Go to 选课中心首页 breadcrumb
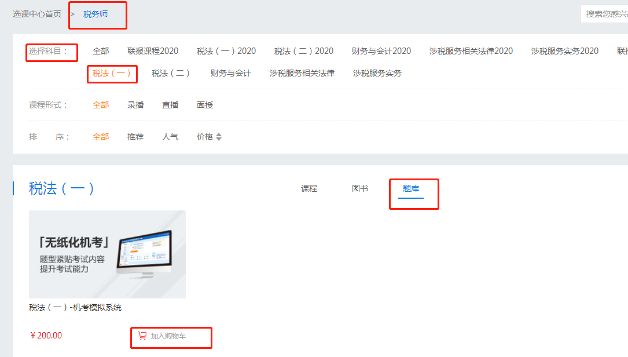This screenshot has width=628, height=357. (x=37, y=14)
